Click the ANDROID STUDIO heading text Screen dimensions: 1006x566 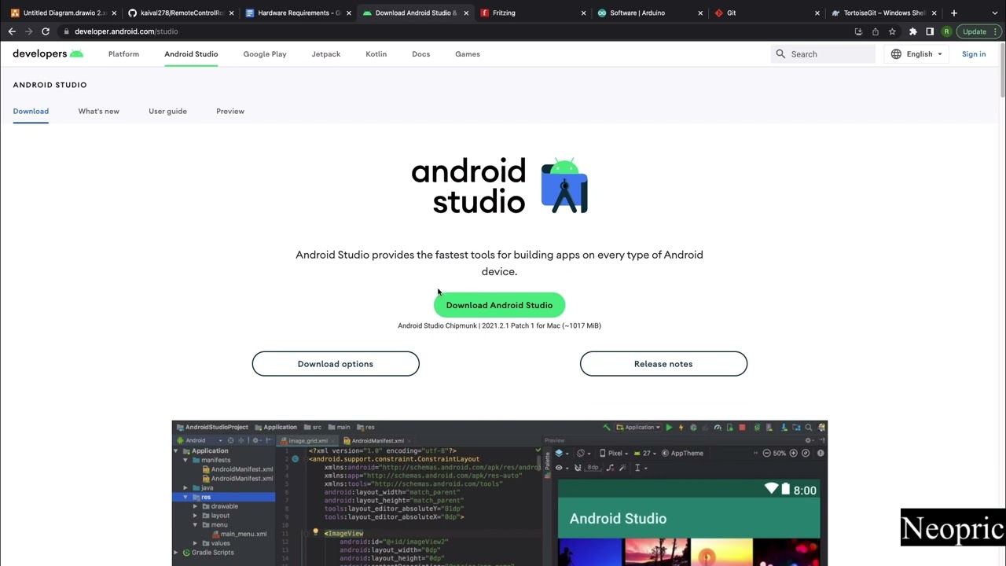(50, 85)
